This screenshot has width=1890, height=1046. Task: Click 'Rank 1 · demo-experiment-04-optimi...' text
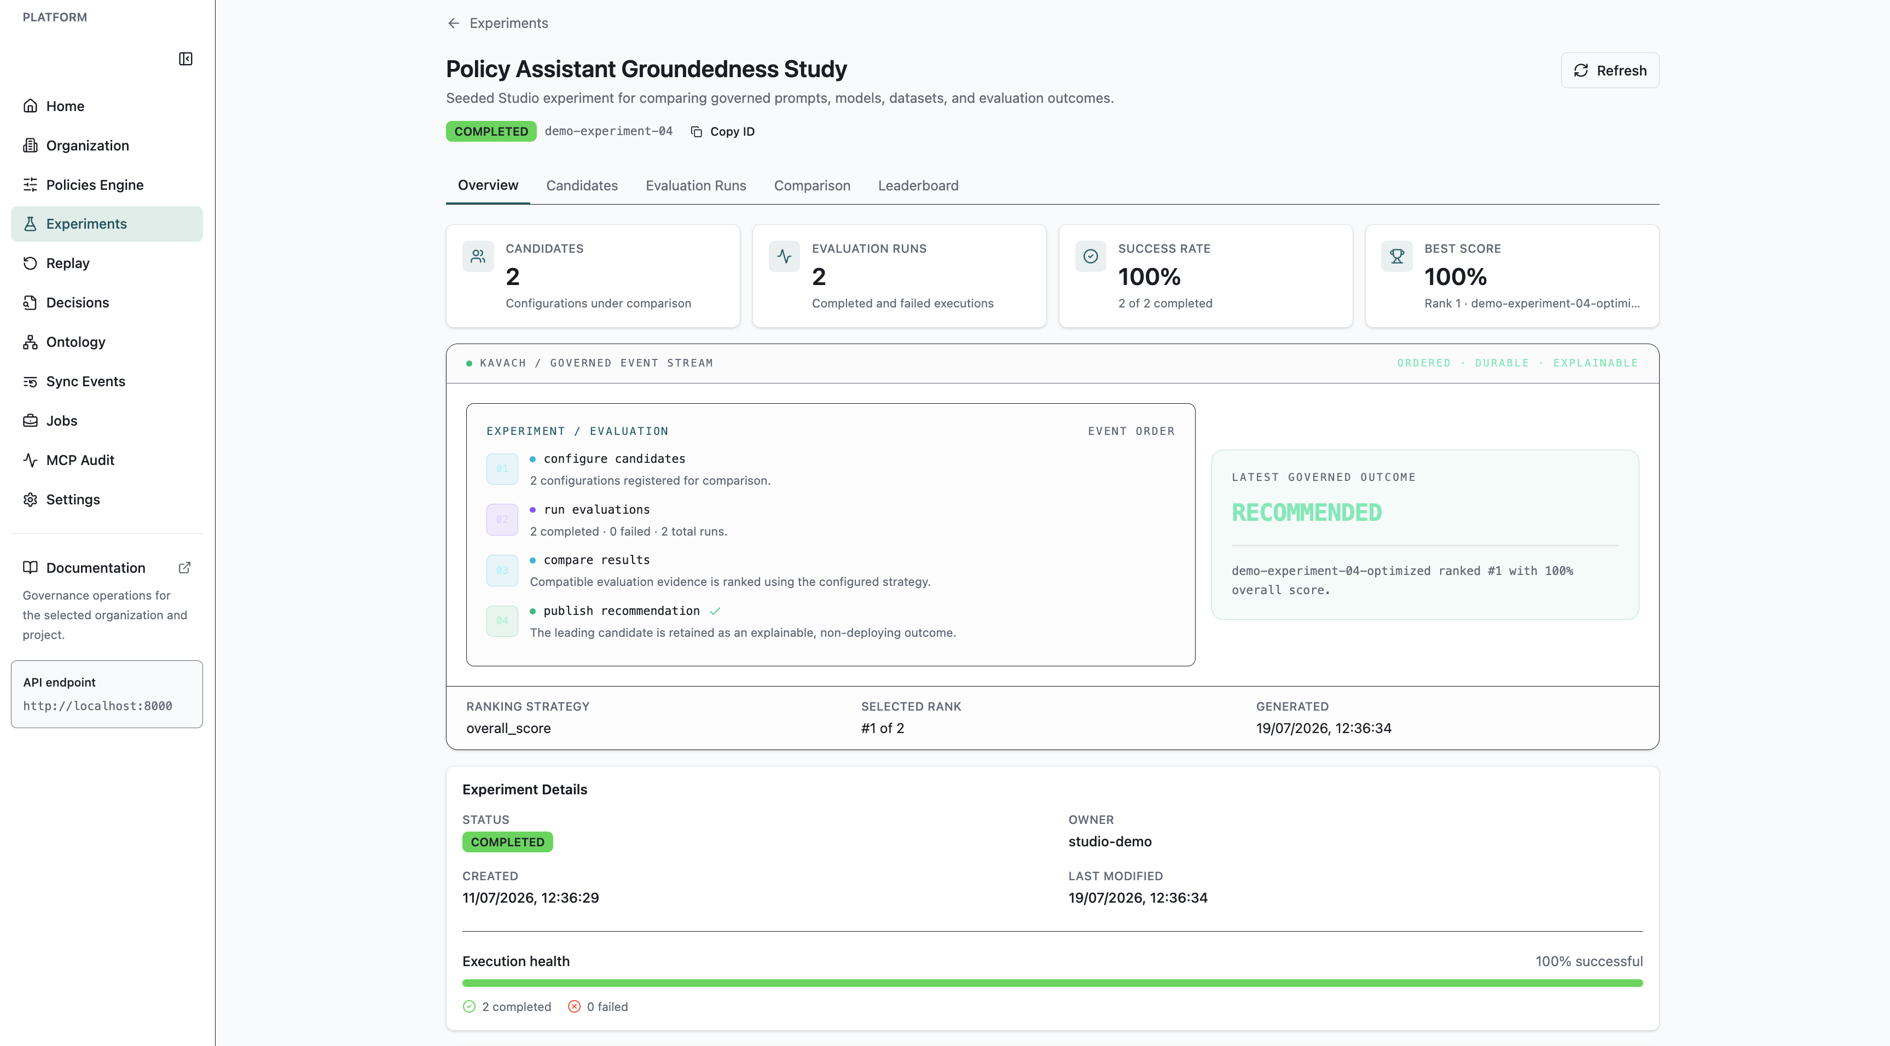[1532, 303]
